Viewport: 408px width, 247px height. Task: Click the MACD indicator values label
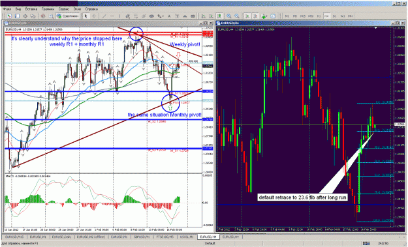point(28,177)
